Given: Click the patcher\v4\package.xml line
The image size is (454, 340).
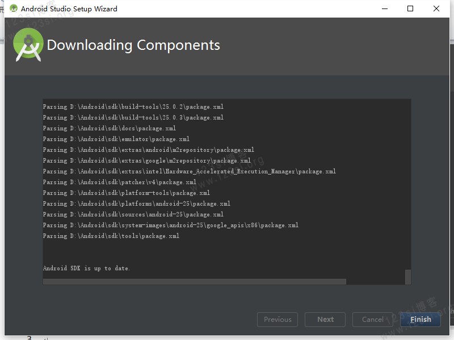Looking at the screenshot, I should tap(120, 182).
